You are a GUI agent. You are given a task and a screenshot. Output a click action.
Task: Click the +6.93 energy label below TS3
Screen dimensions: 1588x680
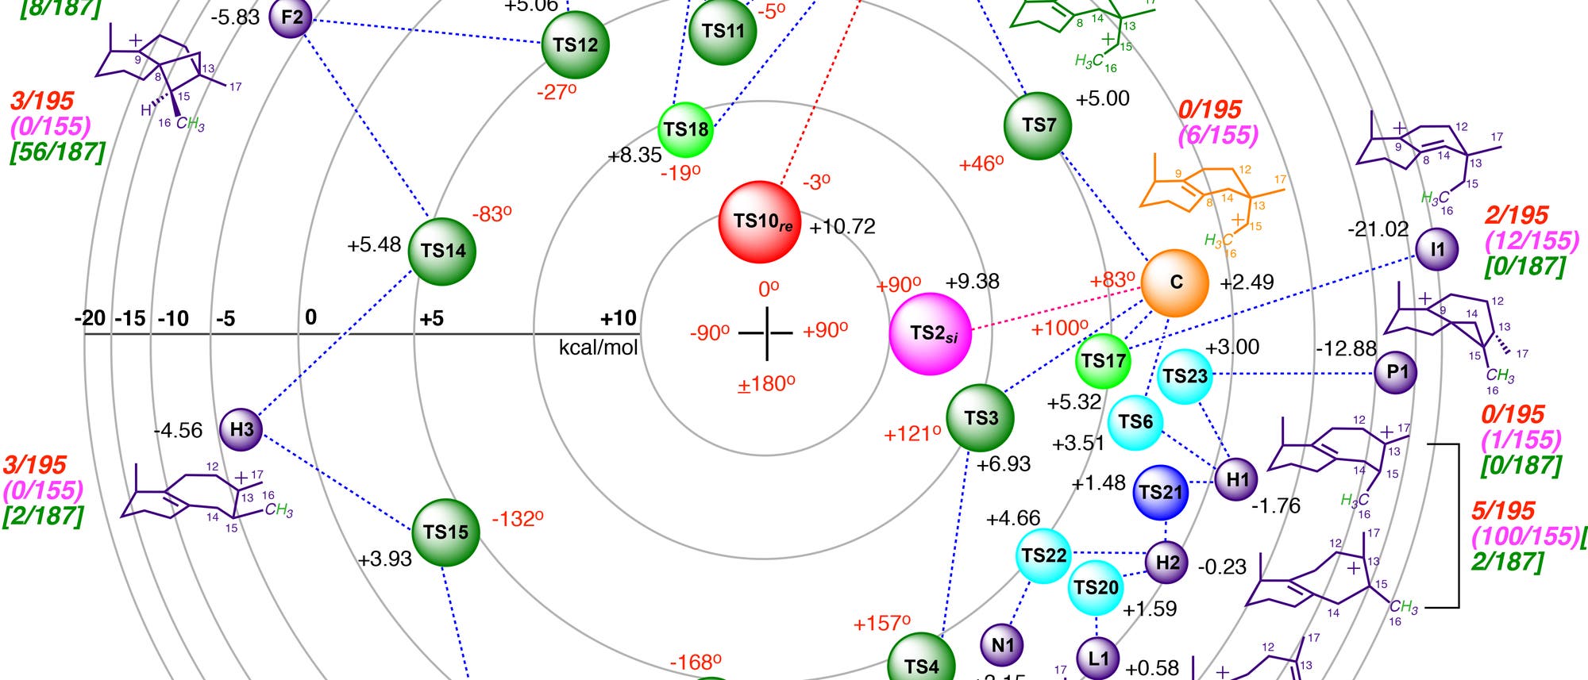1003,464
